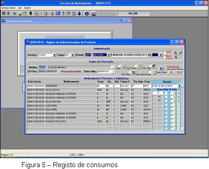This screenshot has height=169, width=209.
Task: Click the blue question mark help icon
Action: (63, 14)
